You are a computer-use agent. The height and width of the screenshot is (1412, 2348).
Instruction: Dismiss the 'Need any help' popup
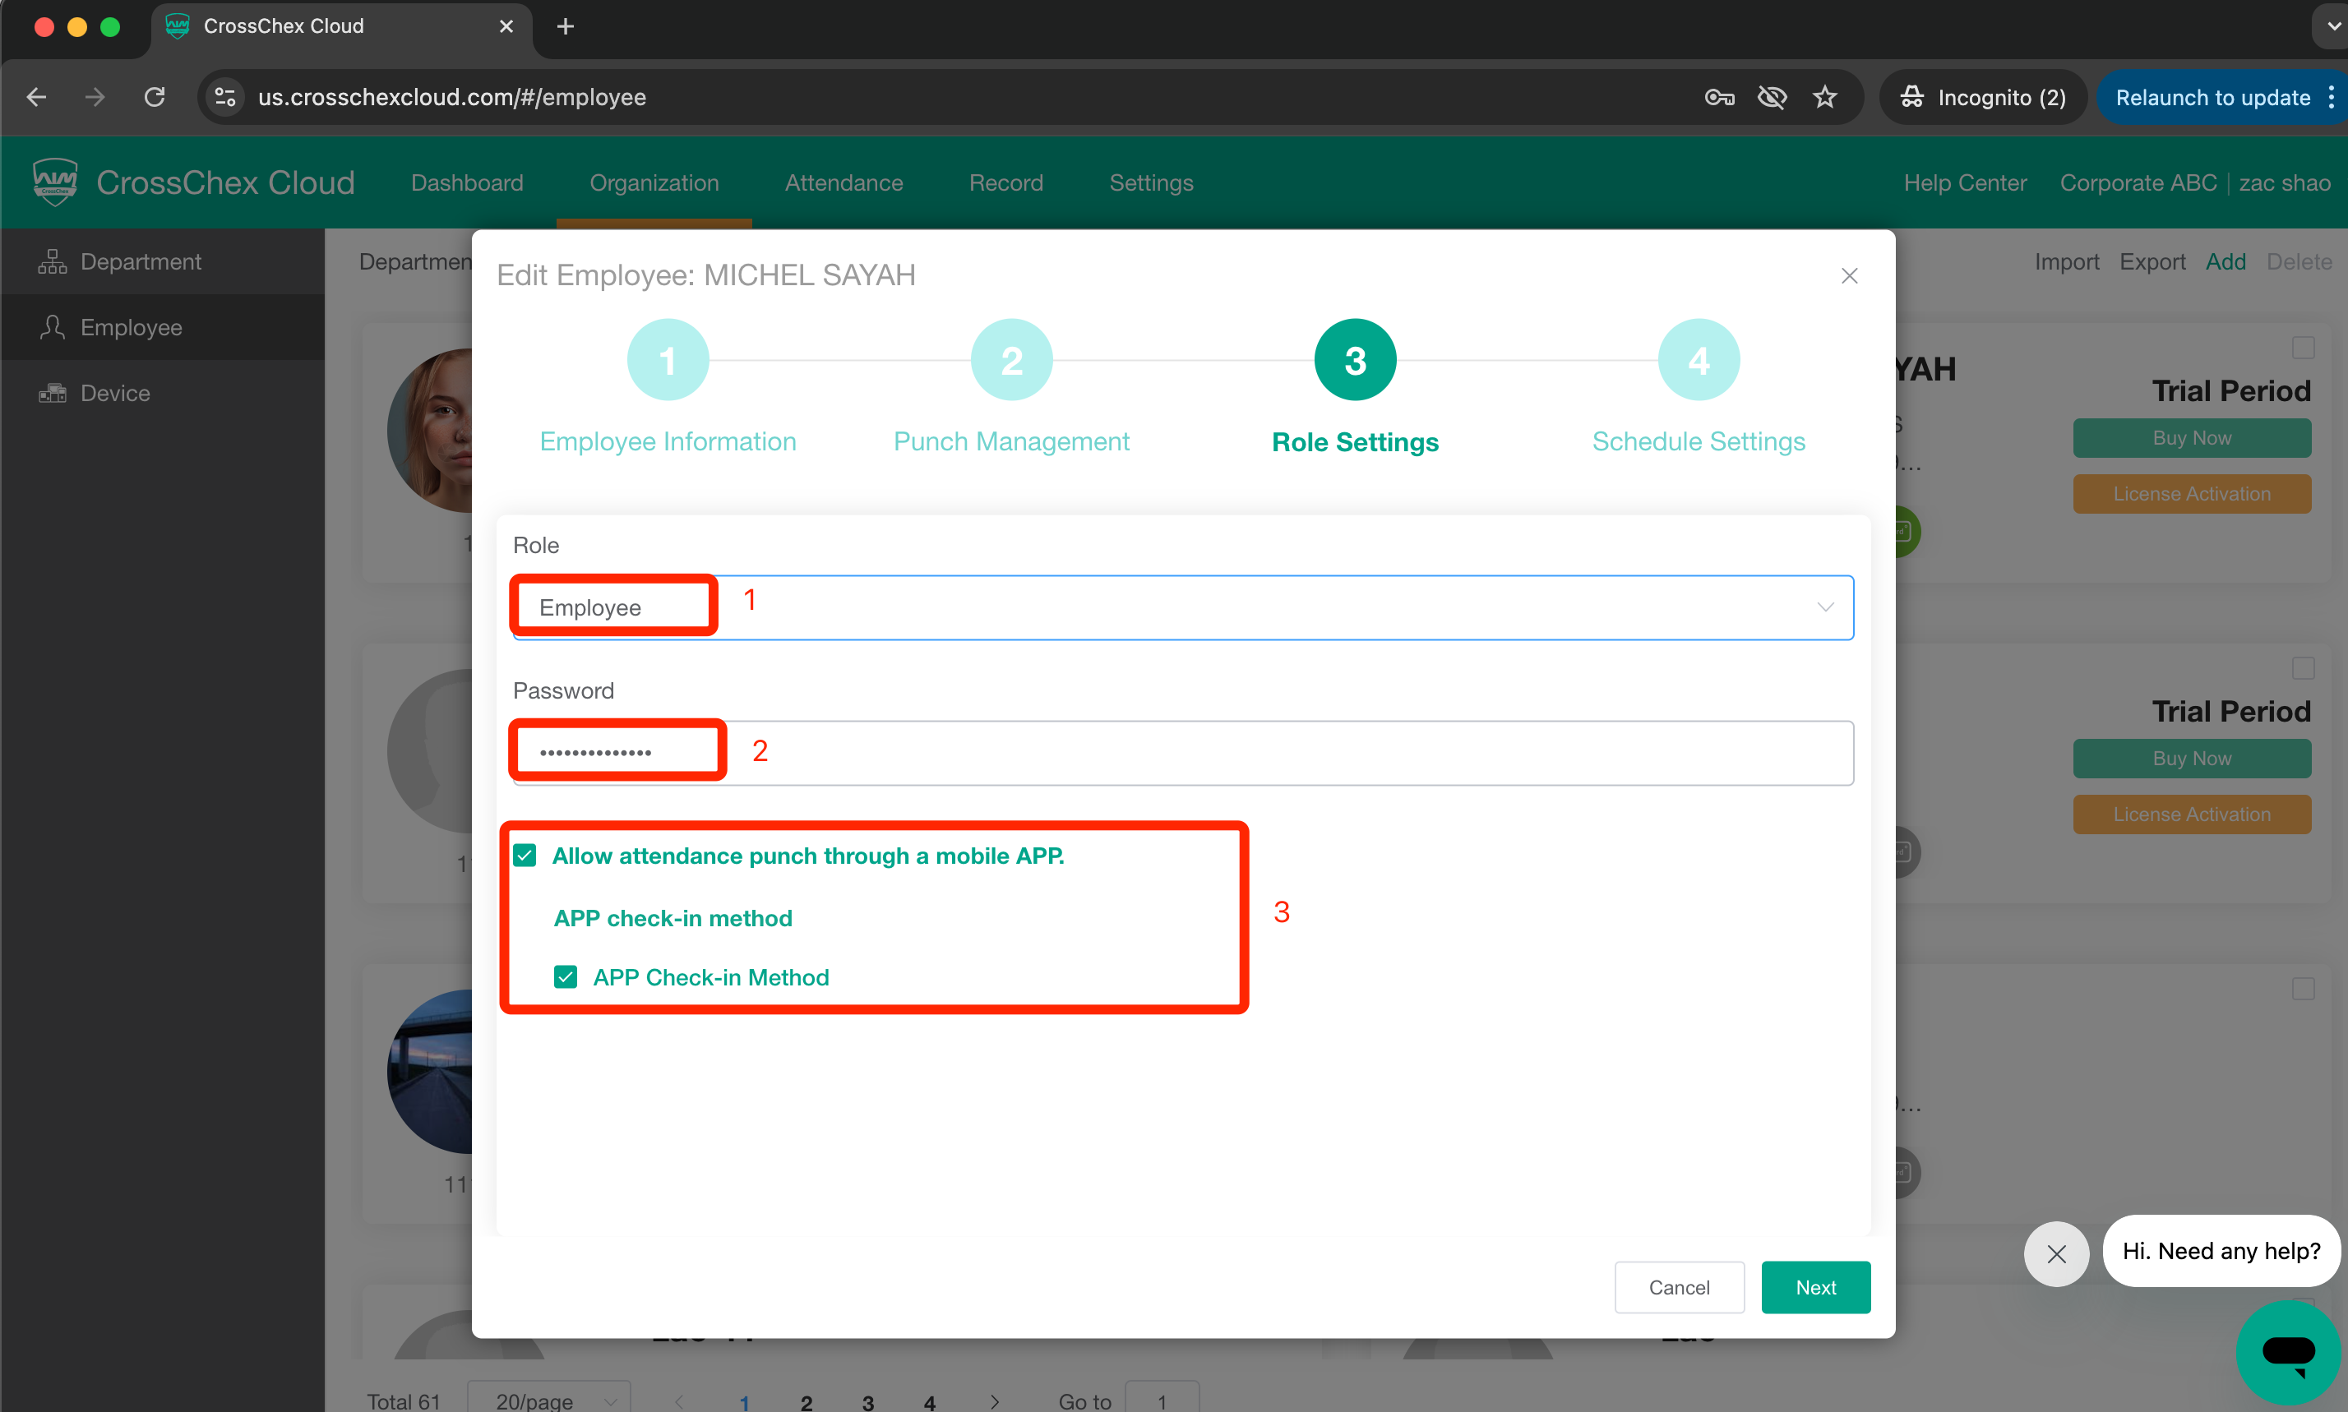2056,1253
